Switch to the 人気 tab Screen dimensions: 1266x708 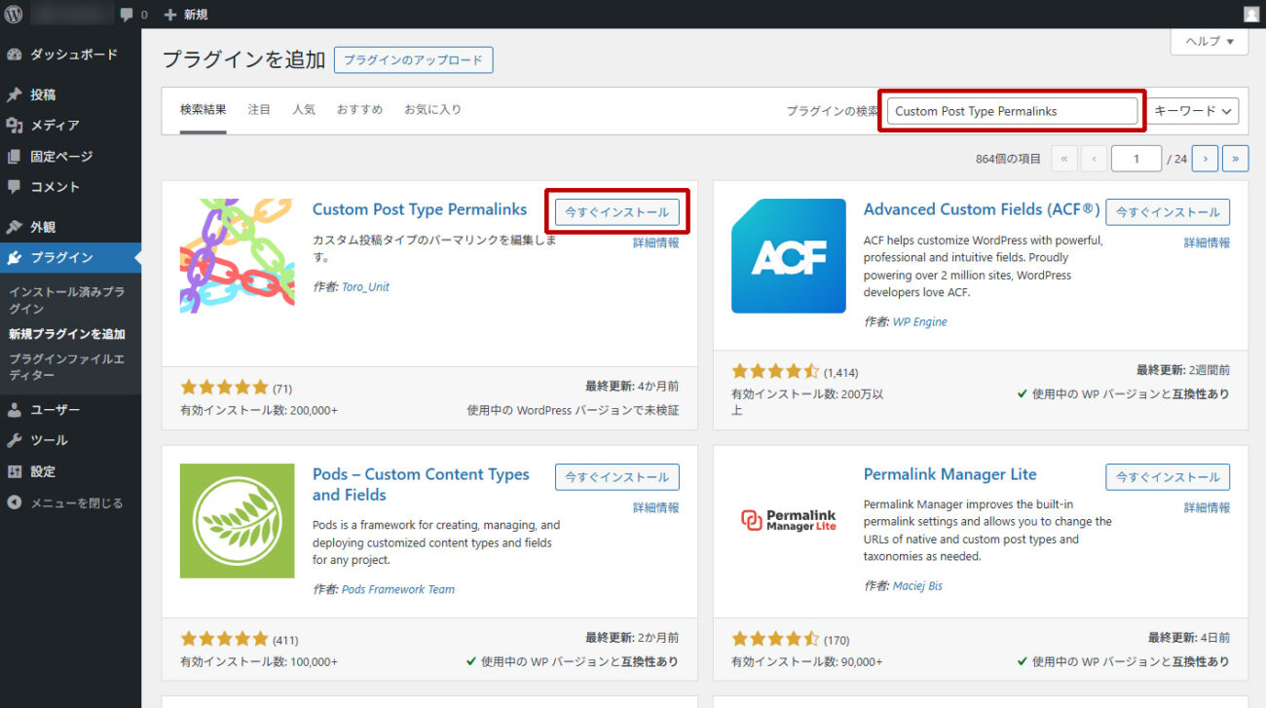pos(304,110)
